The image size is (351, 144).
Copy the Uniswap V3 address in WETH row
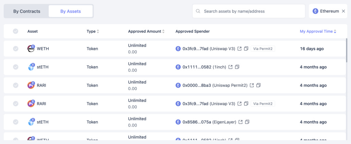pos(246,49)
